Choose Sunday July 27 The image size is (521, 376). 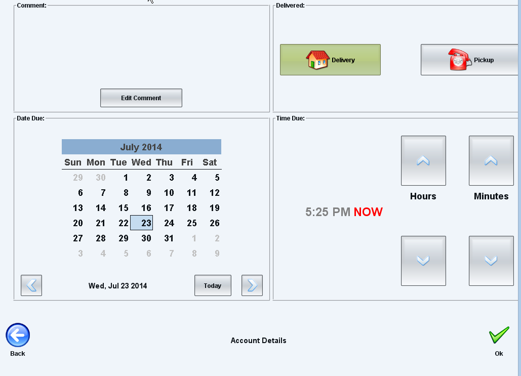click(x=78, y=238)
